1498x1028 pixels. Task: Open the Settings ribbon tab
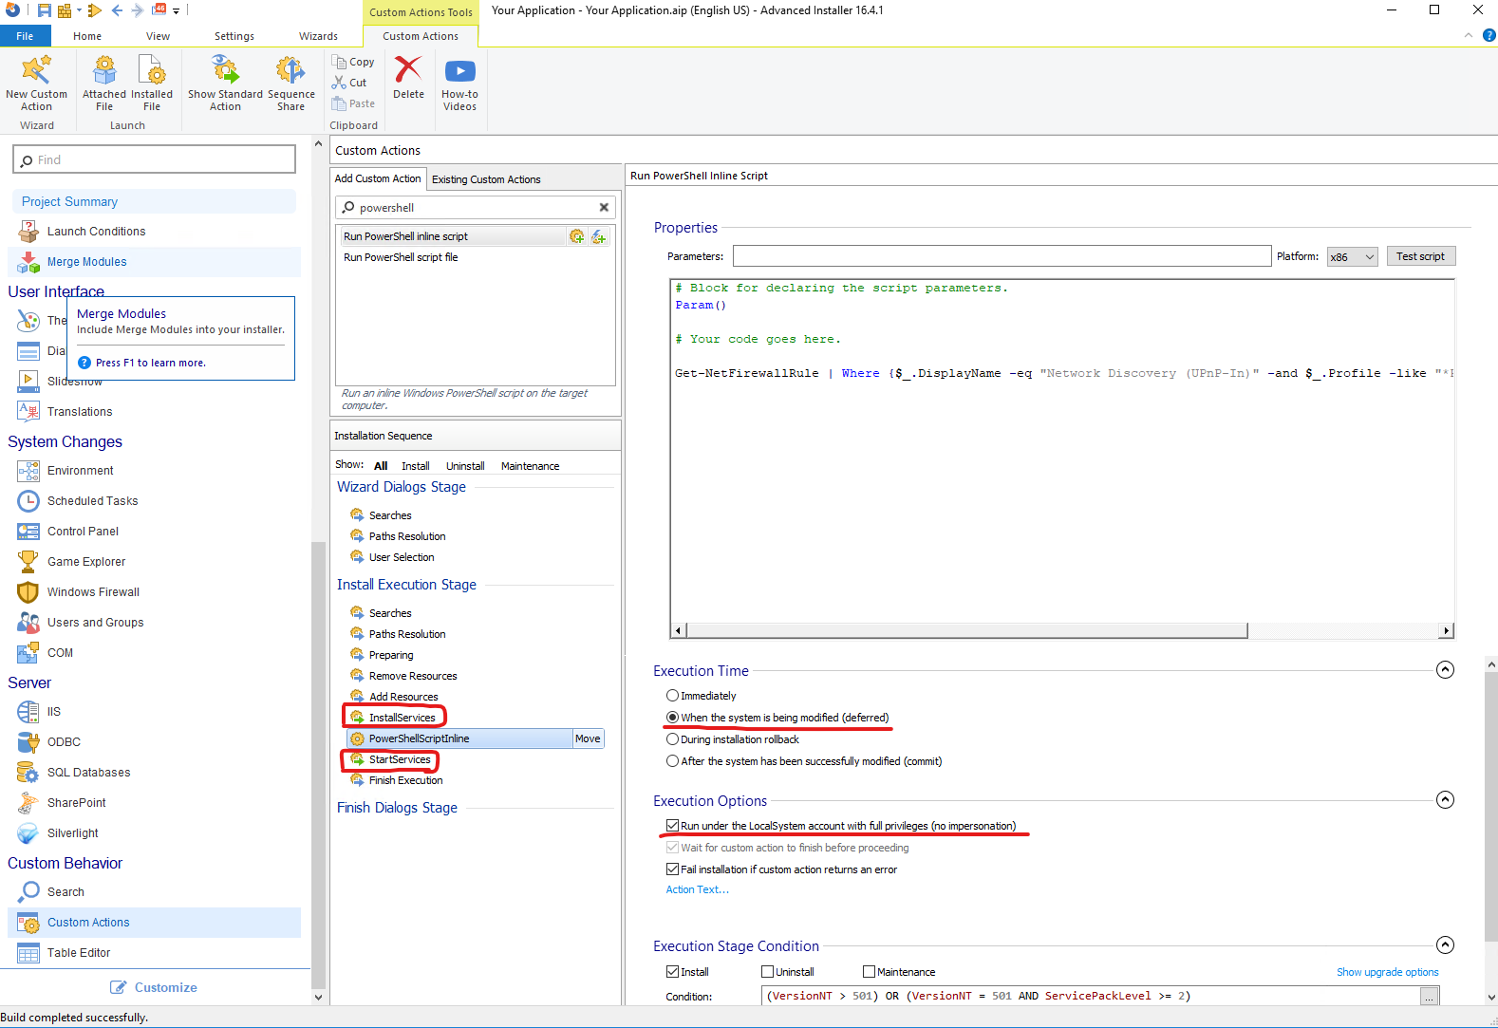[x=234, y=36]
